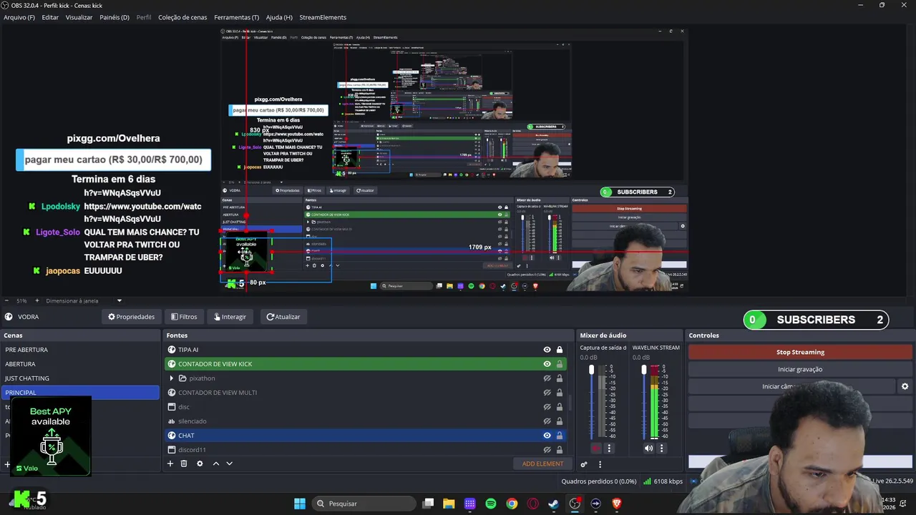
Task: Click the Atualizar button
Action: click(x=283, y=317)
